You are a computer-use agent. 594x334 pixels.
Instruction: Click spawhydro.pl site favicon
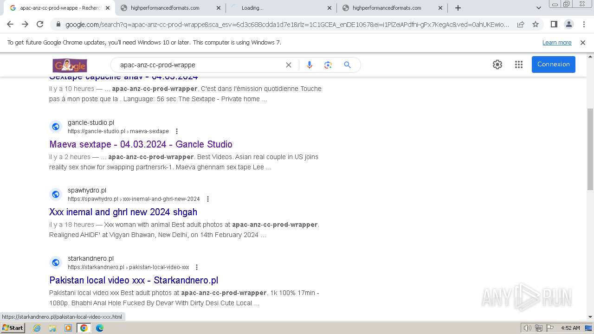pos(56,194)
